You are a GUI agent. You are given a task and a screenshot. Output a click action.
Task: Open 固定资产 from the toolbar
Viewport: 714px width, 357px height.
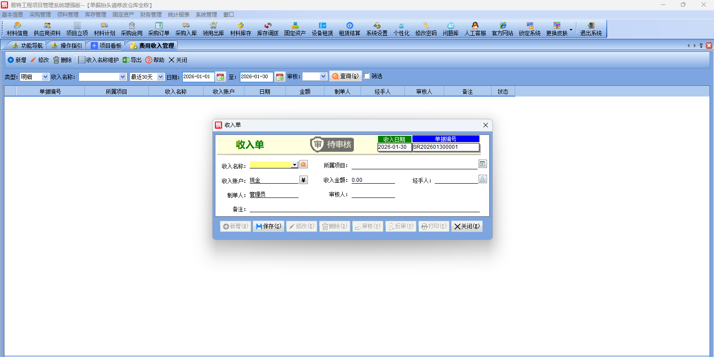coord(295,29)
